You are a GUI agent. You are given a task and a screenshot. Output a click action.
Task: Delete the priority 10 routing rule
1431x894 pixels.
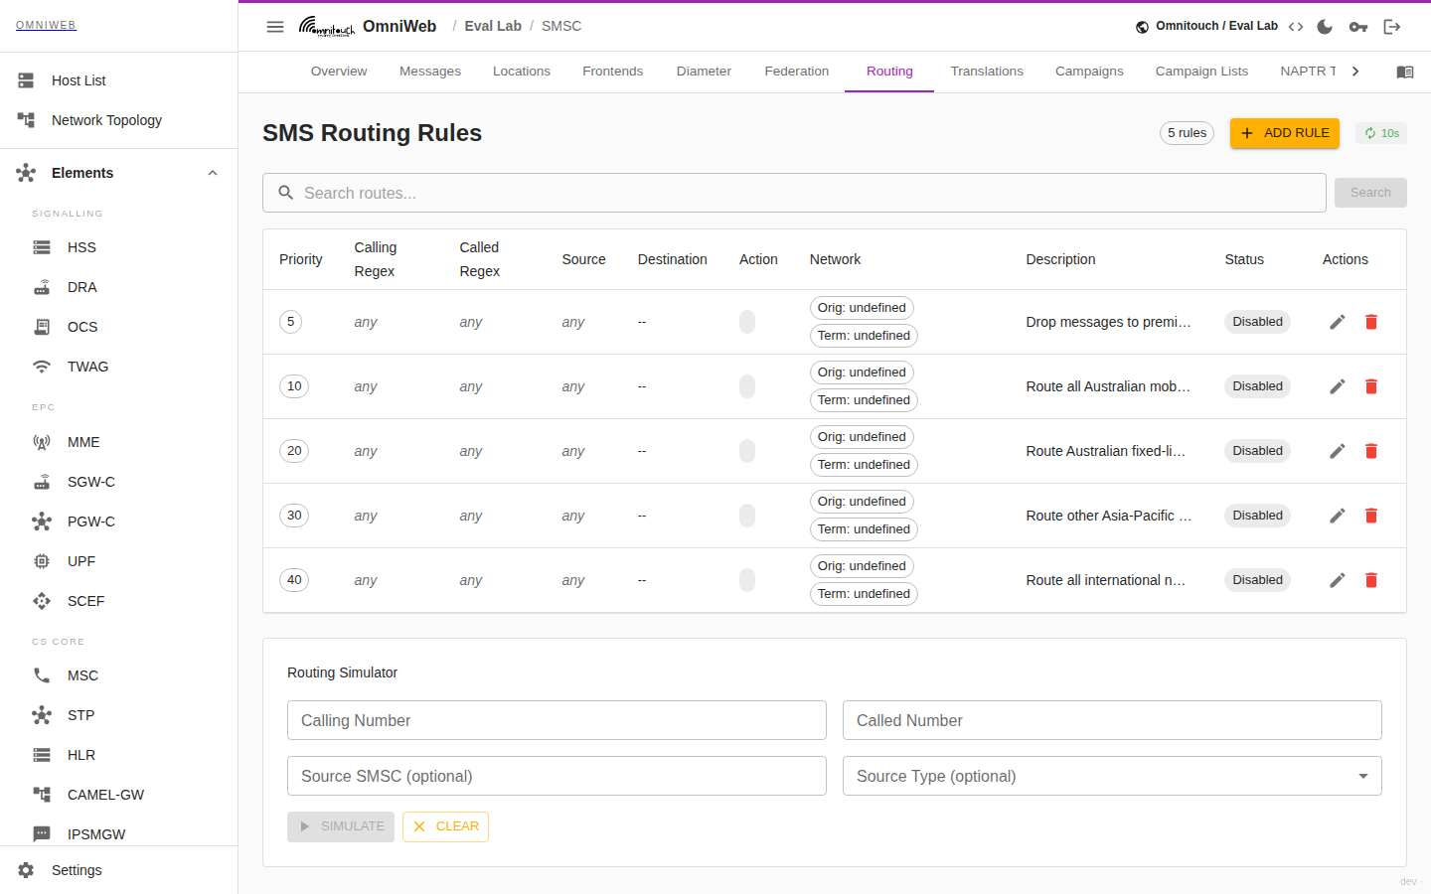[x=1371, y=386]
